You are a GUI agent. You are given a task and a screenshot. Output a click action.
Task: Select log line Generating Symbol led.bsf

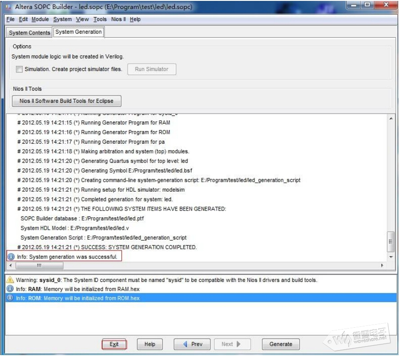click(x=105, y=171)
